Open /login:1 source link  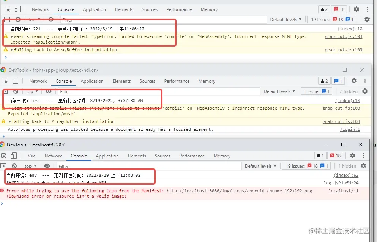(x=350, y=129)
